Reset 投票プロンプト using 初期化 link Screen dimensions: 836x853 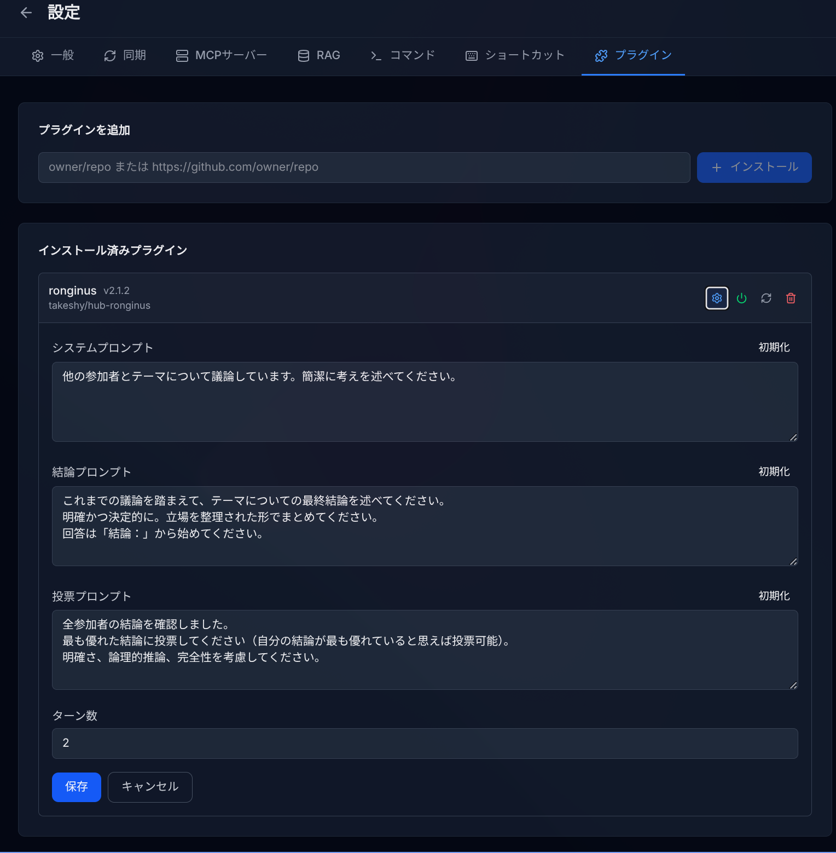pos(774,596)
